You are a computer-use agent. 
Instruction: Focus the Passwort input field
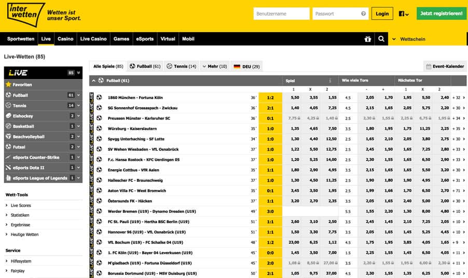(340, 13)
